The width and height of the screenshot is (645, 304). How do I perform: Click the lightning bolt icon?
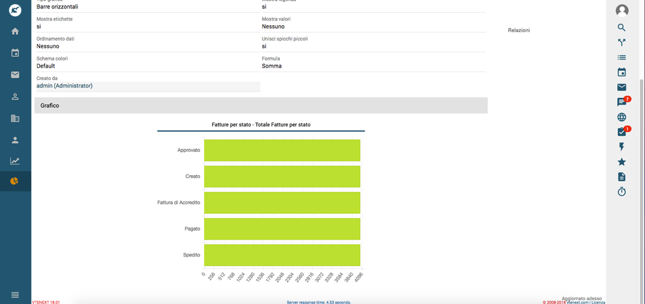tap(622, 147)
